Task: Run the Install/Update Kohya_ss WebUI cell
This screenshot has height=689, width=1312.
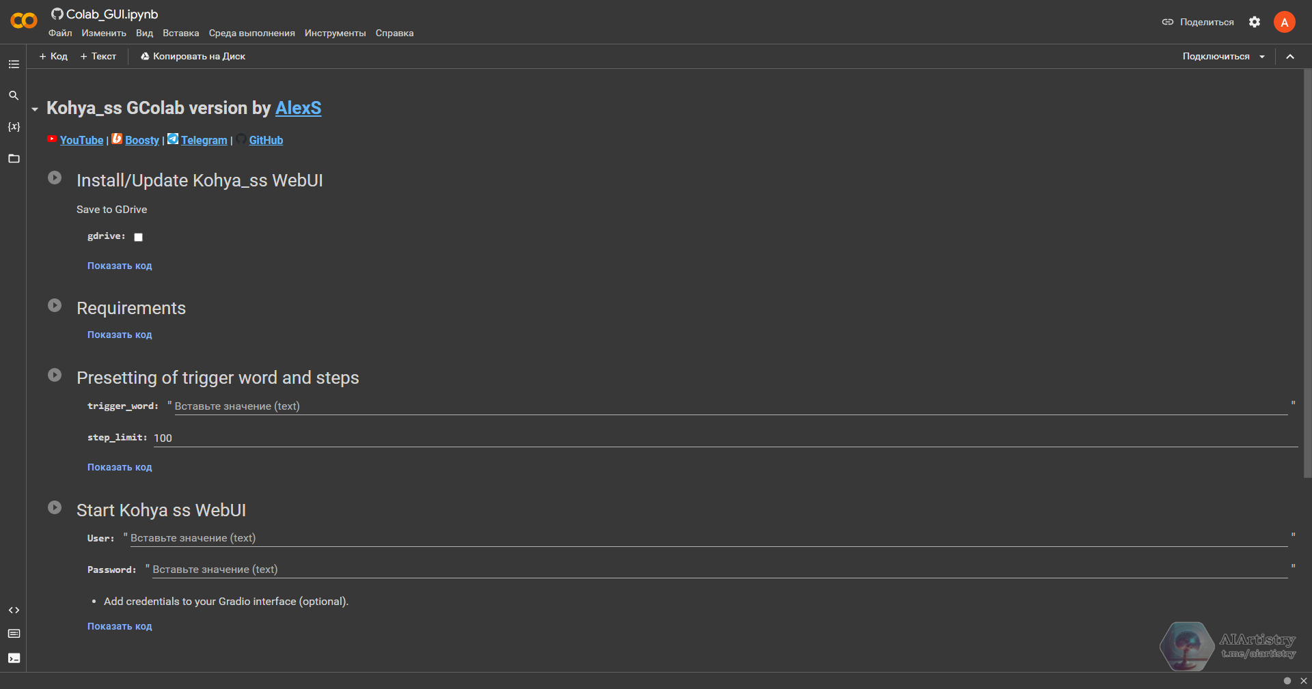Action: [55, 178]
